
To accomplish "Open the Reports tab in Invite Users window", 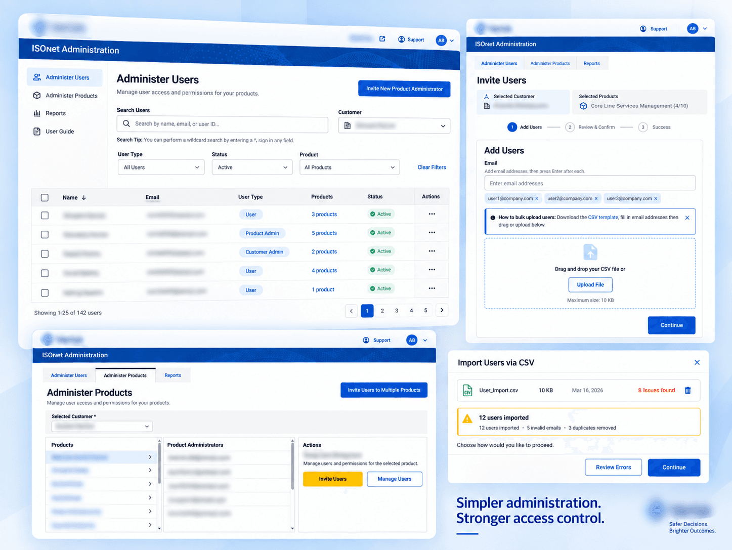I will 591,63.
